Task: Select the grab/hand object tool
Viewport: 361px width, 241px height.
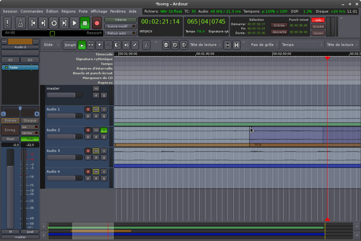Action: tap(82, 45)
